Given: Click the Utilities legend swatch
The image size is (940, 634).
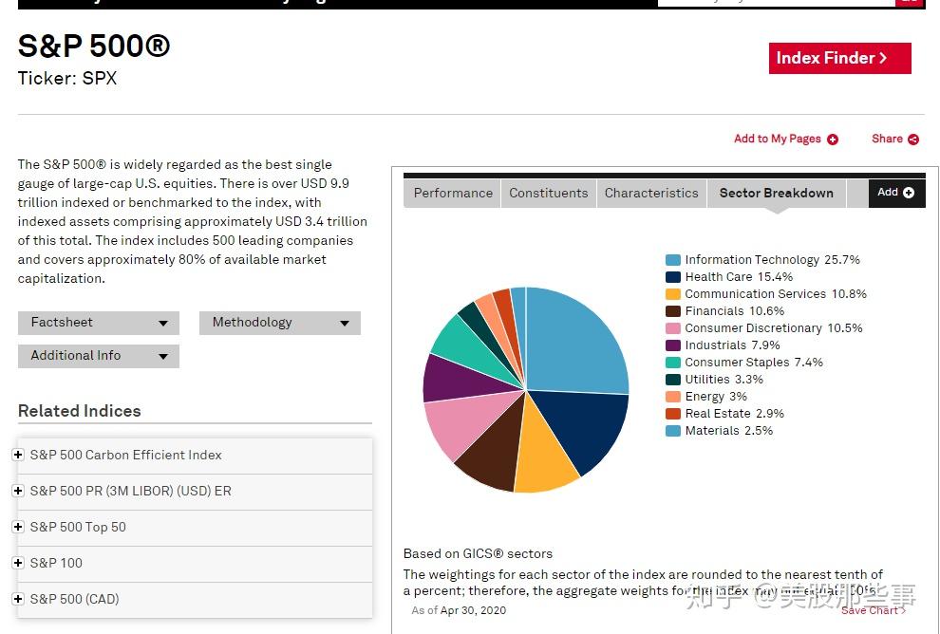Looking at the screenshot, I should click(672, 380).
